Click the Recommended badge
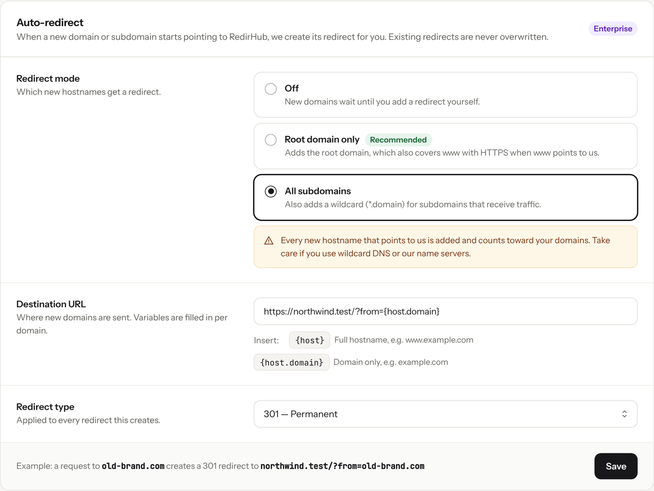The height and width of the screenshot is (491, 654). coord(398,140)
